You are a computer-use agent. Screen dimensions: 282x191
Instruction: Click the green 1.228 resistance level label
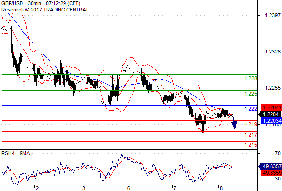(251, 78)
